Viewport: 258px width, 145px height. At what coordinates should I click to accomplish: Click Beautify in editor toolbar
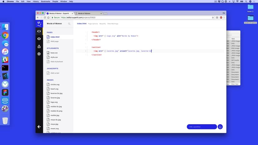click(x=103, y=24)
